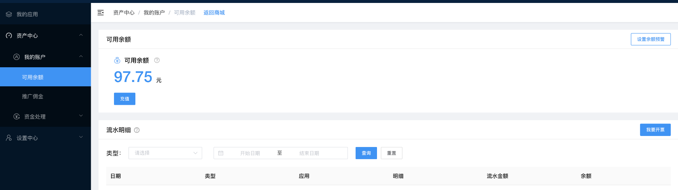Screen dimensions: 678x190
Task: Toggle the sidebar collapse hamburger icon
Action: coord(100,13)
